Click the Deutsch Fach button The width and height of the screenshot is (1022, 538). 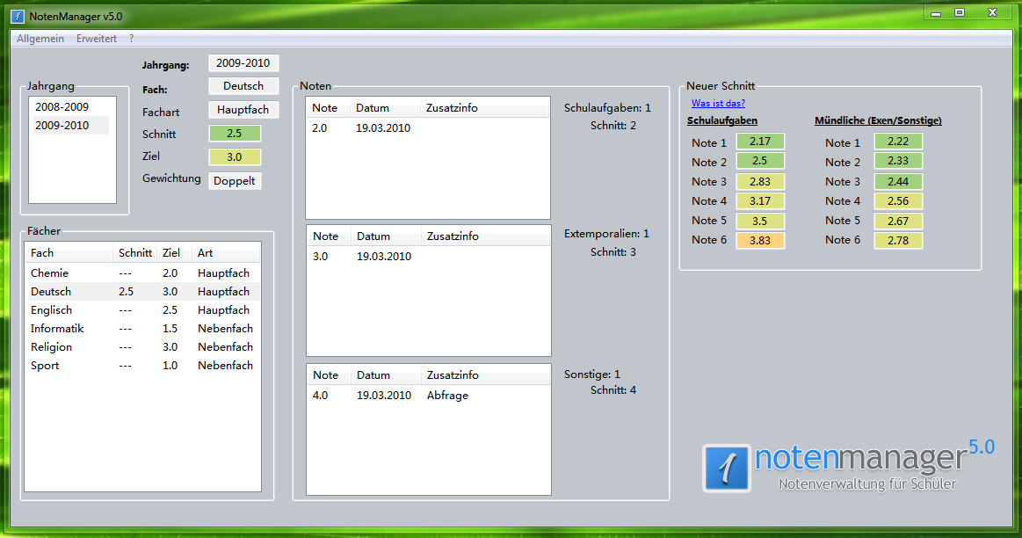point(243,86)
